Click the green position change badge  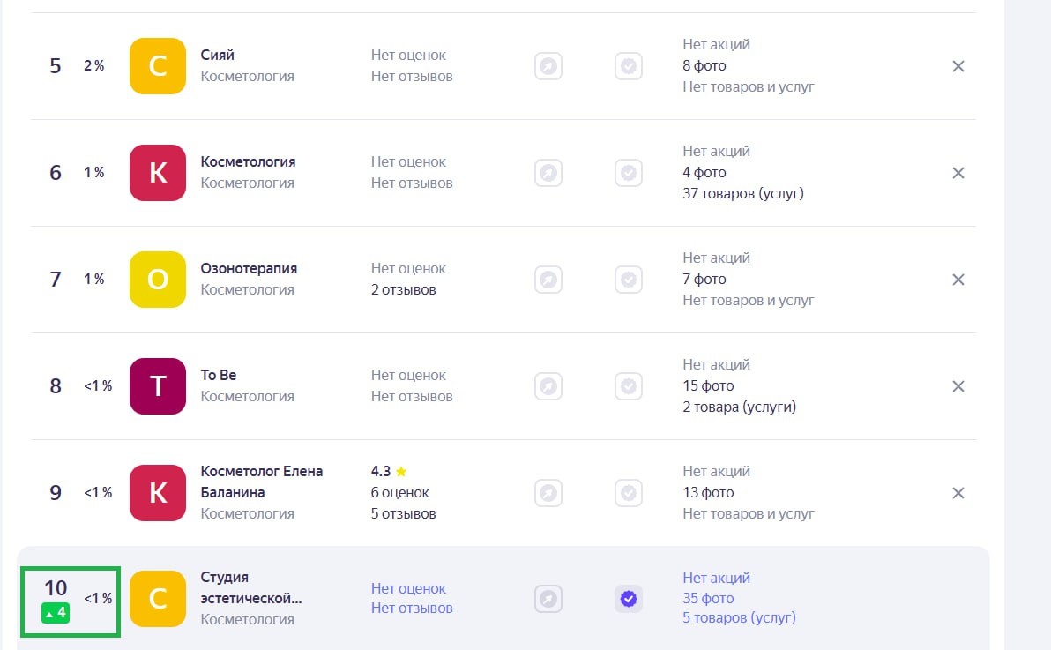pos(56,612)
